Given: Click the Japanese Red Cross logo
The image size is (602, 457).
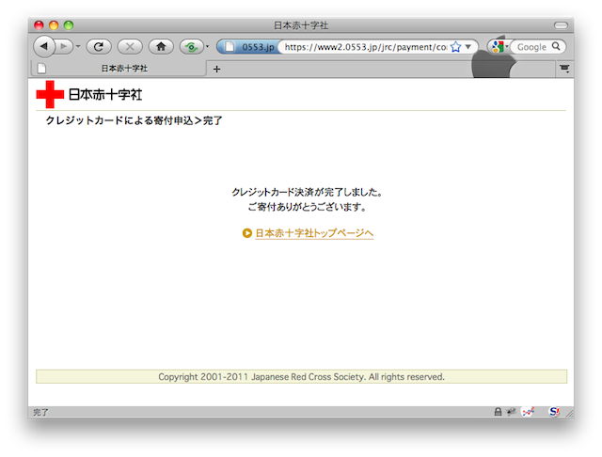Looking at the screenshot, I should pyautogui.click(x=89, y=94).
